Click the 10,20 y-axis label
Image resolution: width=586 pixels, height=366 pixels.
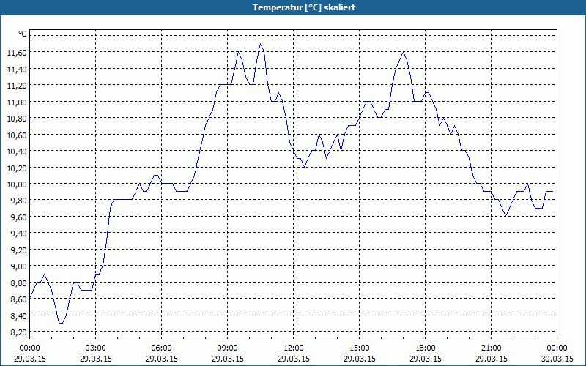click(x=17, y=168)
